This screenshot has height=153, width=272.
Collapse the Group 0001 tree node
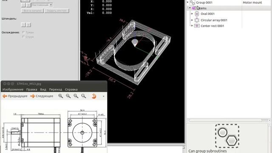click(187, 3)
